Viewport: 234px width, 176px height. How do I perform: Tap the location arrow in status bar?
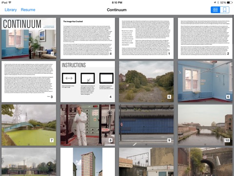(215, 2)
